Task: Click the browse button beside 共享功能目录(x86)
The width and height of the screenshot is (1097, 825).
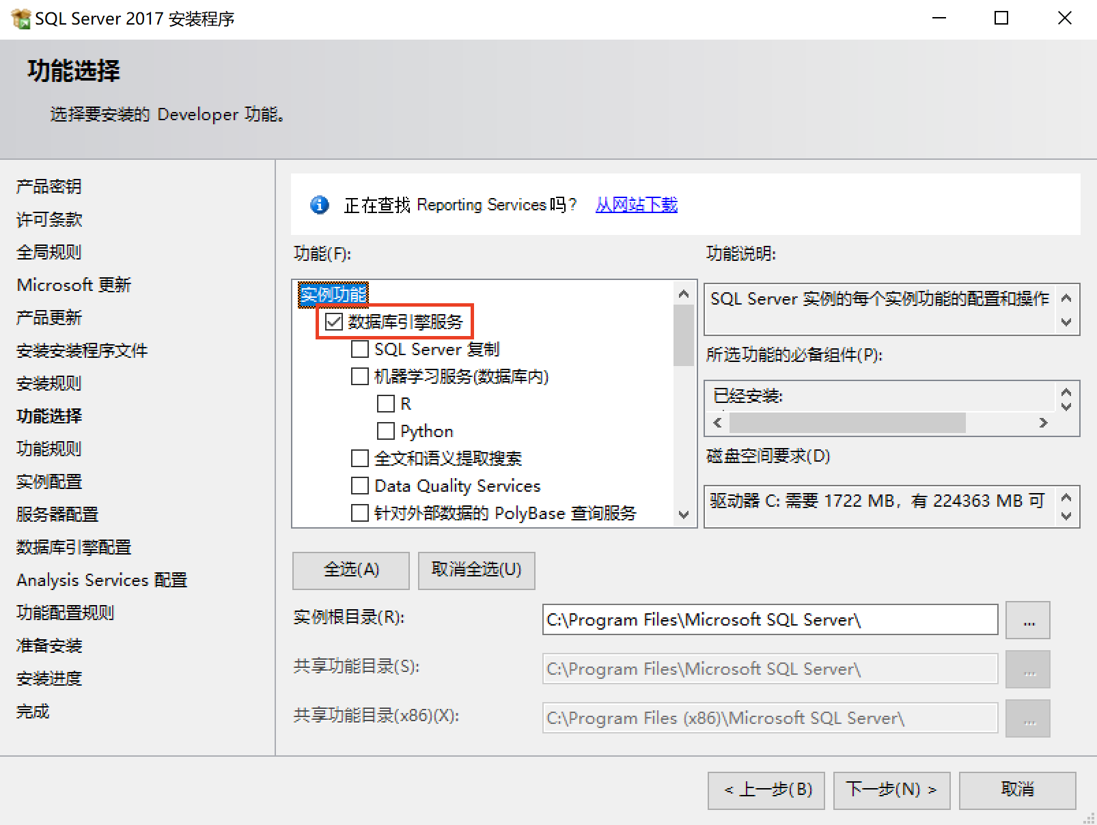Action: coord(1027,718)
